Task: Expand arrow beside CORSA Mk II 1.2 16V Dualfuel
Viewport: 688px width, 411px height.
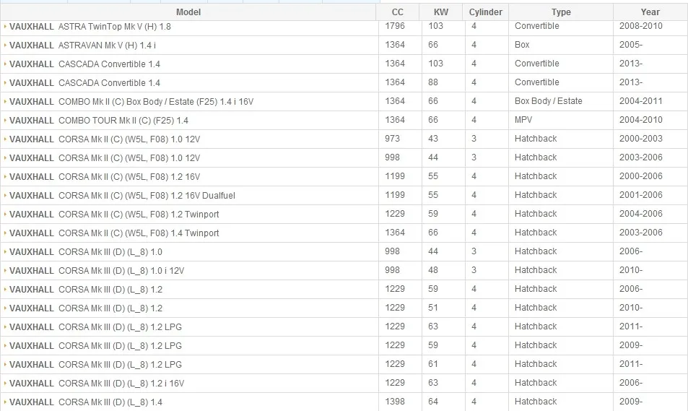Action: coord(5,196)
